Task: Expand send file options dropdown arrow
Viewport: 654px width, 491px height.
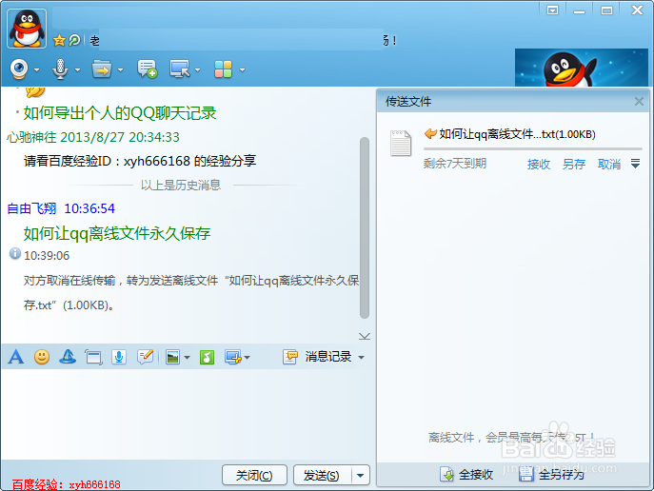Action: click(121, 70)
